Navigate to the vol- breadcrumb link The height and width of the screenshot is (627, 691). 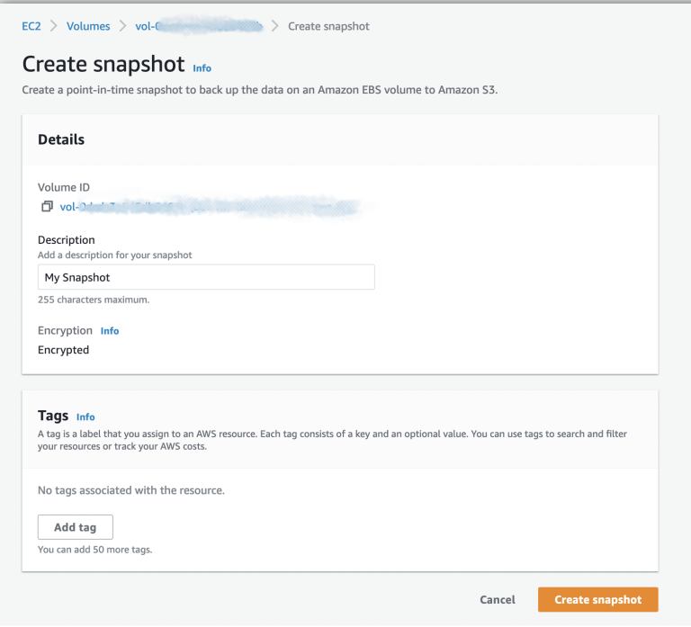coord(199,26)
